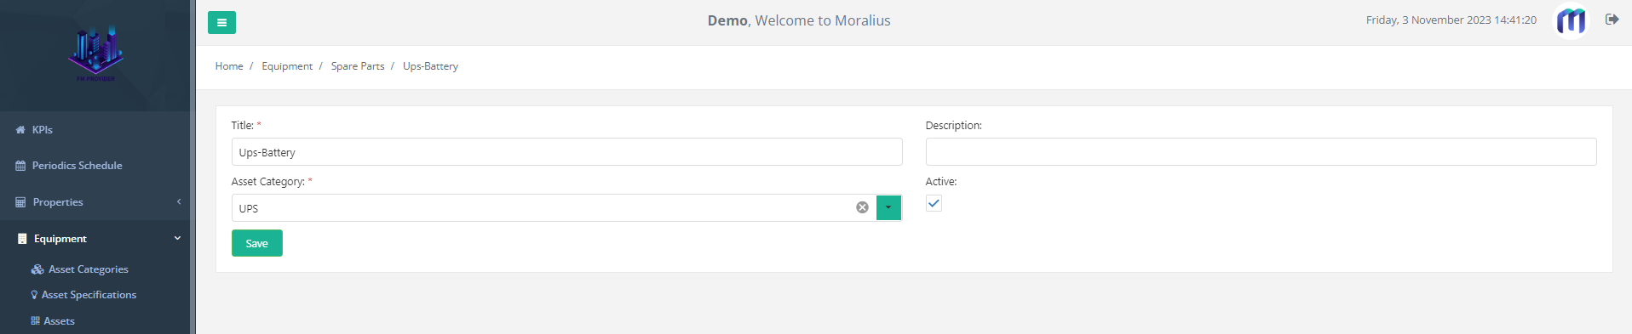This screenshot has height=334, width=1632.
Task: Focus the Description input field
Action: (1261, 152)
